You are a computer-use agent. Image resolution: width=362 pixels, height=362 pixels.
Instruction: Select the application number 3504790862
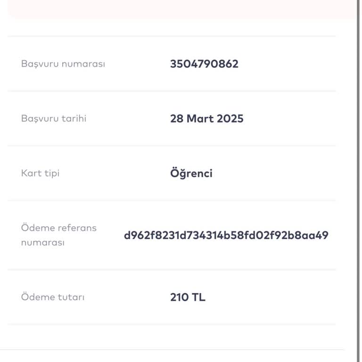(x=204, y=64)
